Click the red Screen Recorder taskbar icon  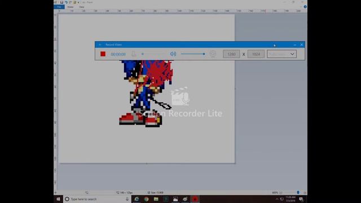[195, 199]
